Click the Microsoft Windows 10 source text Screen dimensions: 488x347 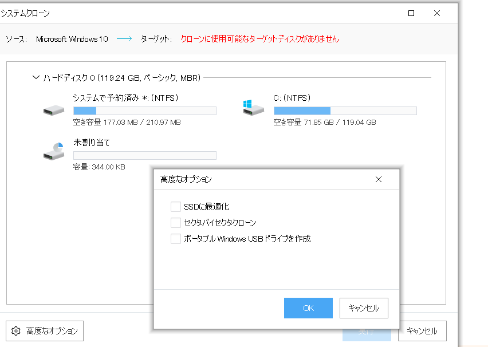click(x=72, y=39)
